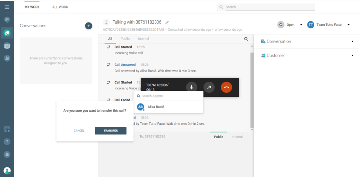Viewport: 359px width, 177px height.
Task: Start a new conversation with plus button
Action: pyautogui.click(x=88, y=26)
